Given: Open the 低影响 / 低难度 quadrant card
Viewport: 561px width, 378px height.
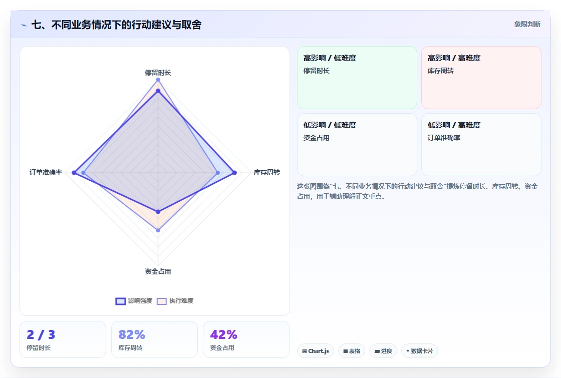Looking at the screenshot, I should 357,145.
